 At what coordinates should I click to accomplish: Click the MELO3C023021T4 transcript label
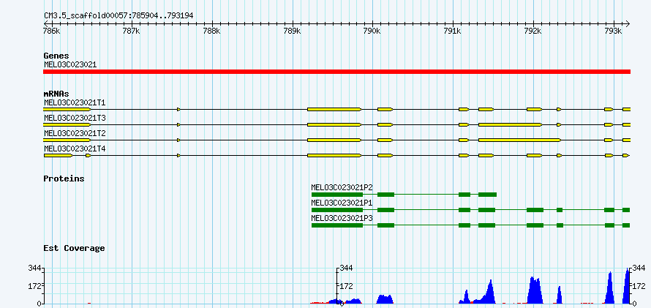tap(75, 149)
